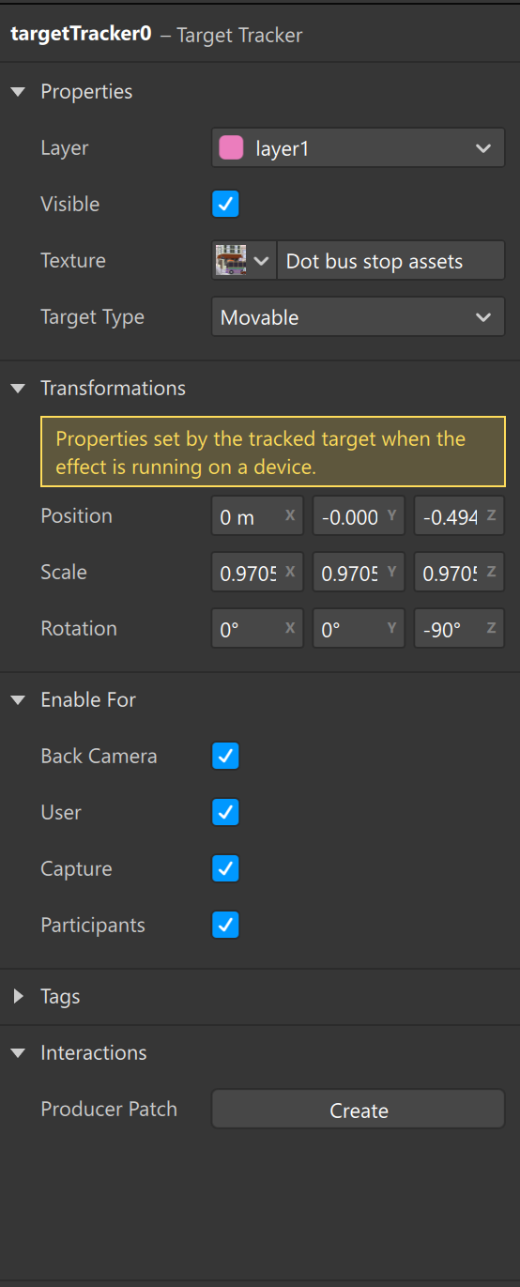
Task: Toggle the User checkbox
Action: coord(225,812)
